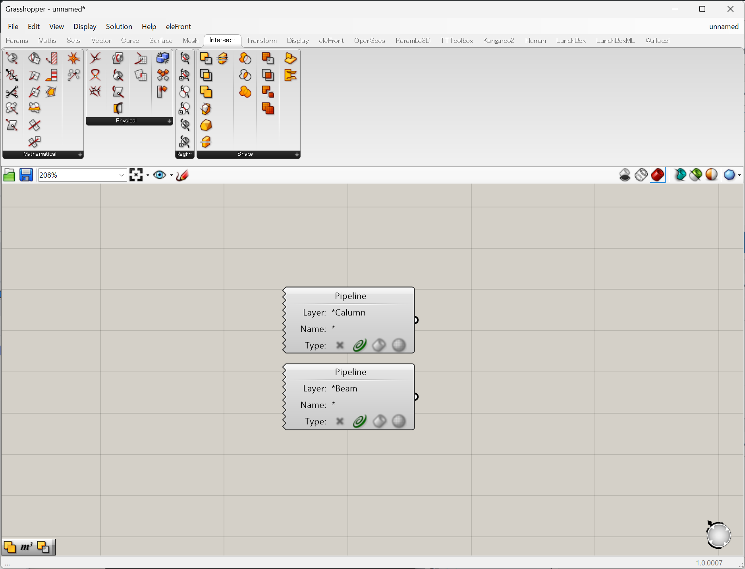
Task: Click the m³ Volume icon in bottom-left bar
Action: 26,547
